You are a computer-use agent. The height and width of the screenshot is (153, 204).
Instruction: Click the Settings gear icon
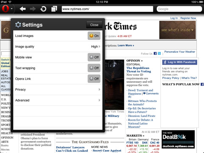18,25
